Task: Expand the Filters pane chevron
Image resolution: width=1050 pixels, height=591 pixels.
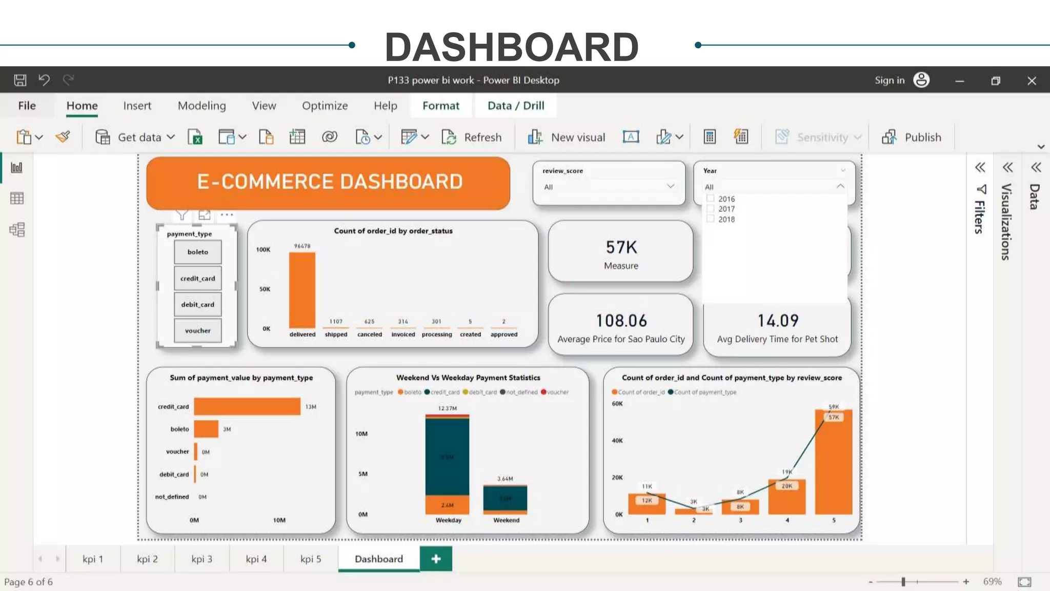Action: 980,167
